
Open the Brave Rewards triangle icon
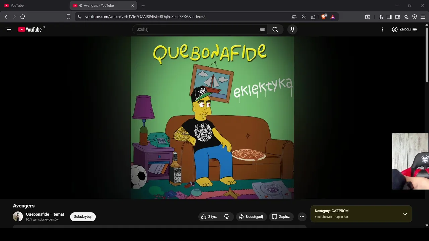tap(333, 17)
